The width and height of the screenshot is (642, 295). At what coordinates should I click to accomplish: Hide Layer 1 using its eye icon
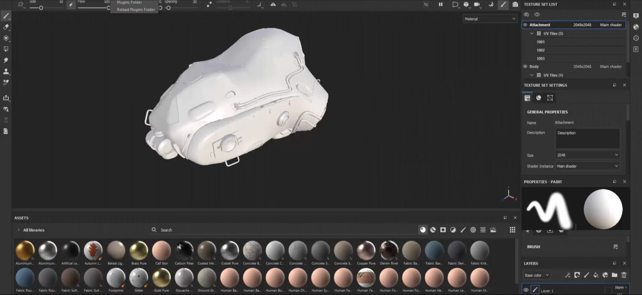coord(526,290)
